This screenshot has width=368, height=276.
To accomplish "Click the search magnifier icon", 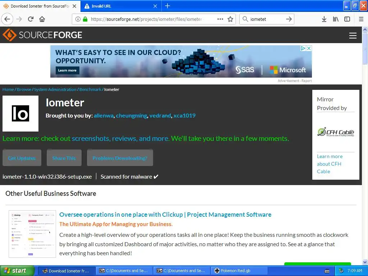I will [245, 19].
